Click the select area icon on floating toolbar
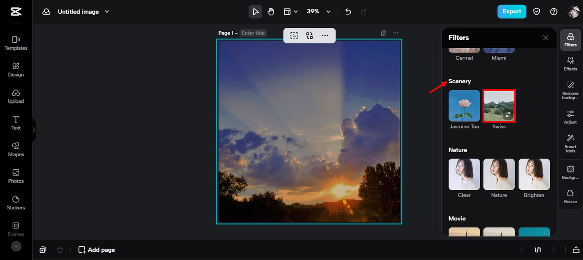This screenshot has height=260, width=583. tap(294, 36)
